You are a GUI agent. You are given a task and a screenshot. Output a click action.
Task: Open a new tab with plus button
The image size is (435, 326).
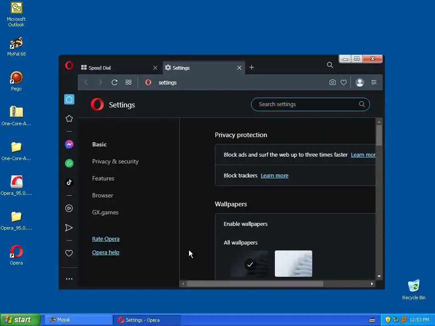[x=251, y=67]
